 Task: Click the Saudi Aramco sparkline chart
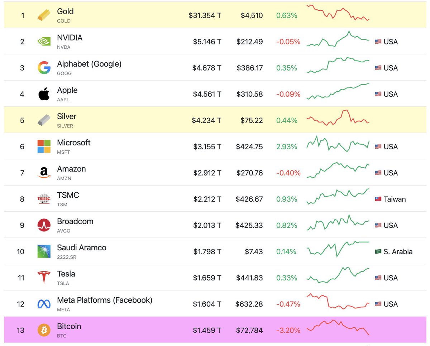338,249
